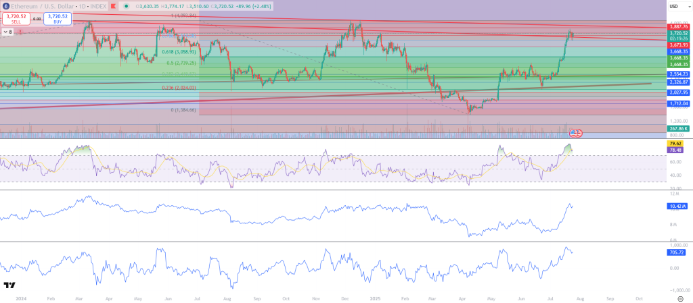Click the 267.86 K volume label

pos(679,129)
